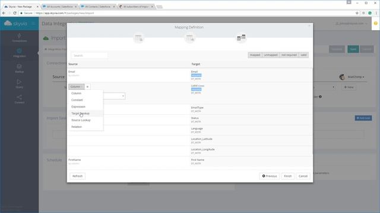Click the info icon behind the dialog
Image resolution: width=380 pixels, height=213 pixels.
tap(320, 96)
